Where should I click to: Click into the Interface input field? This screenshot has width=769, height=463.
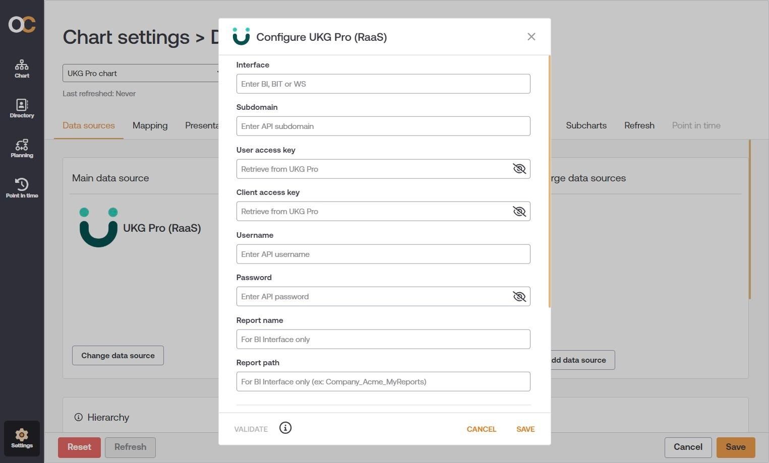click(383, 84)
